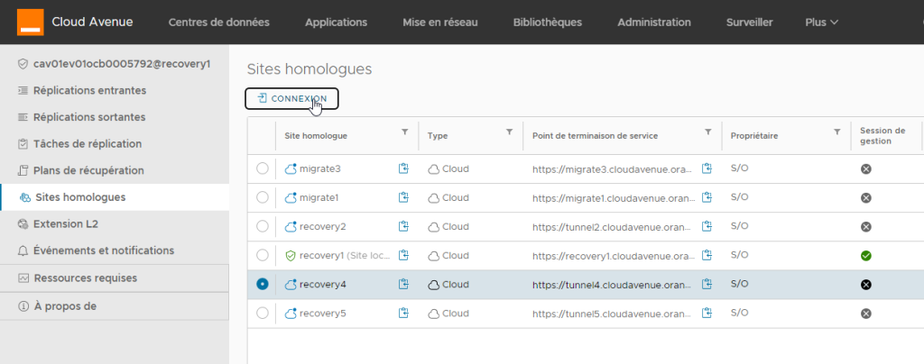
Task: Copy the migrate1 endpoint URL icon
Action: point(707,197)
